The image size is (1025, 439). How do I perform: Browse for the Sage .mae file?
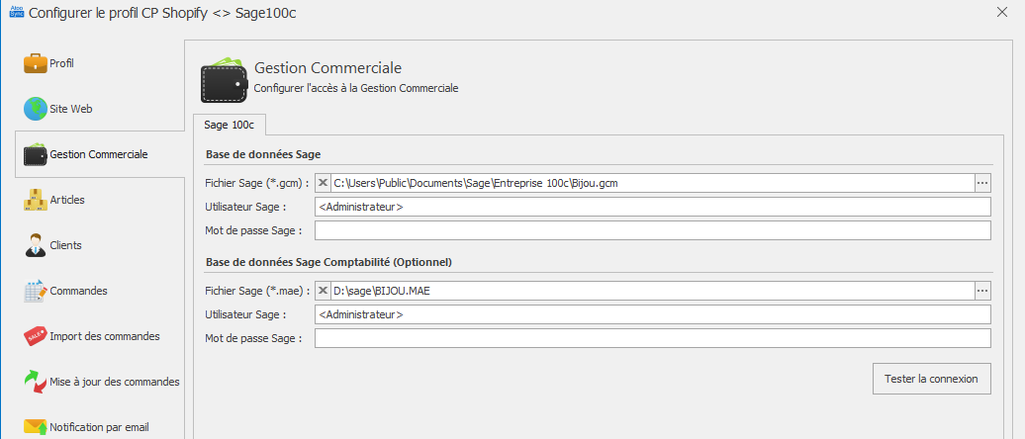(982, 292)
